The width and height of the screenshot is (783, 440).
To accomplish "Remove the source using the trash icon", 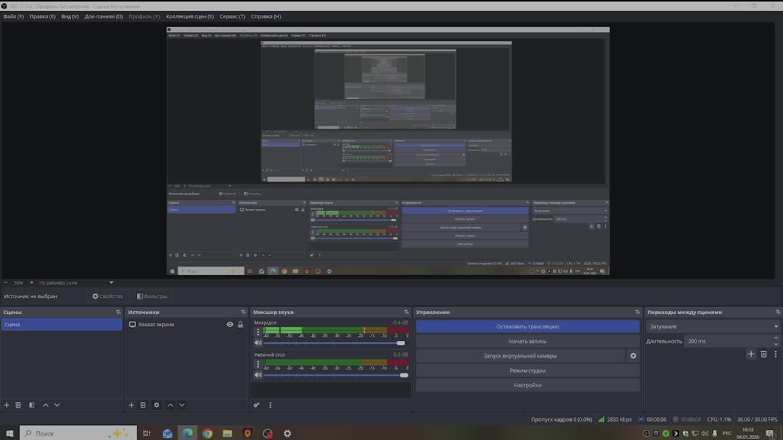I will point(143,405).
